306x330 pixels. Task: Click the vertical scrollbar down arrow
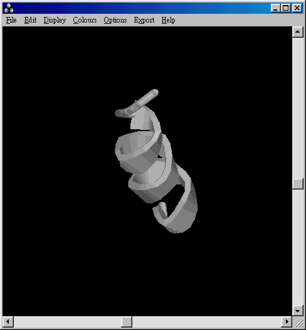pos(297,311)
